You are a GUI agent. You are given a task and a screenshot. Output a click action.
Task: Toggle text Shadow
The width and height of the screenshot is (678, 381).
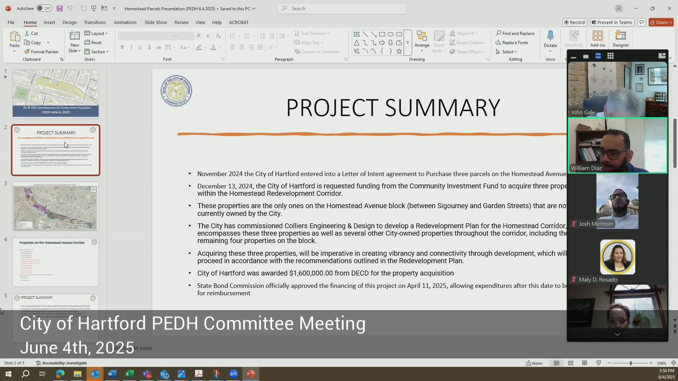150,47
